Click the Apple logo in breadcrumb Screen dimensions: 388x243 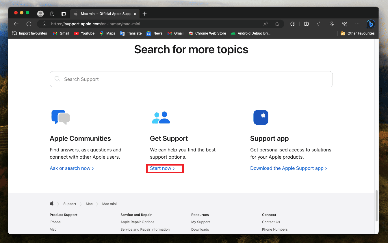[x=52, y=204]
